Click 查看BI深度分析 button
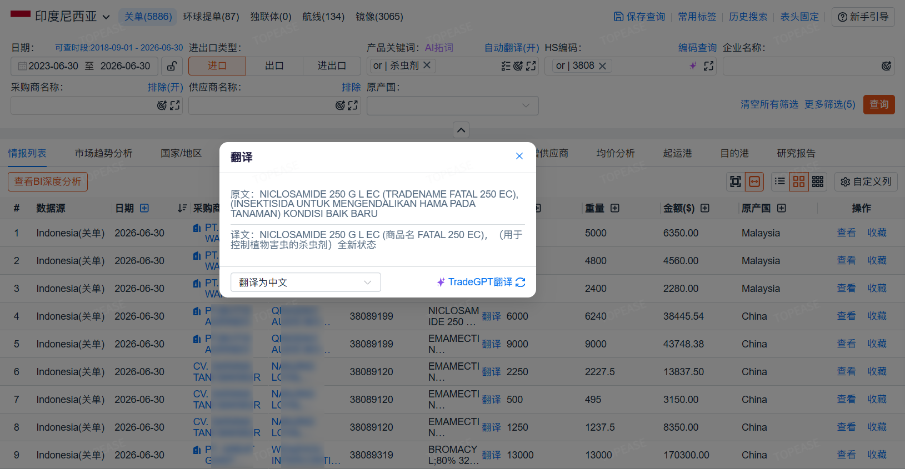 click(x=48, y=181)
